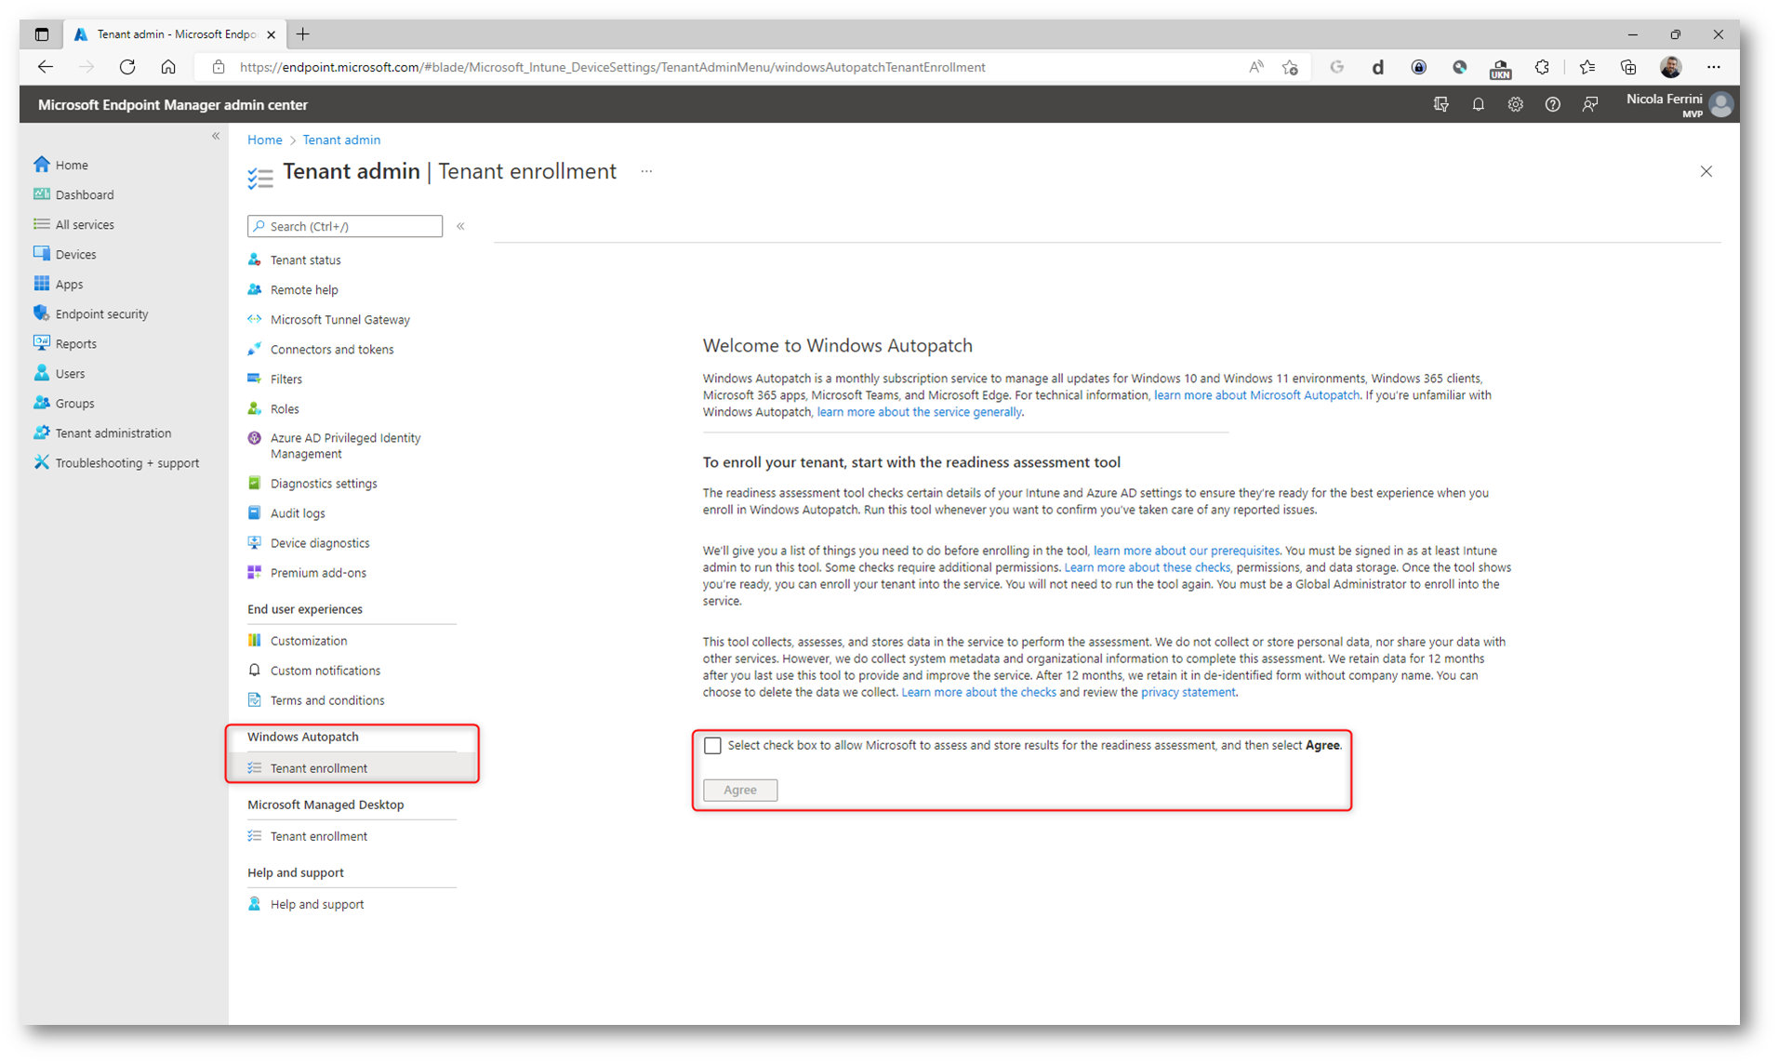Click the browser refresh icon
Viewport: 1779px width, 1064px height.
127,67
